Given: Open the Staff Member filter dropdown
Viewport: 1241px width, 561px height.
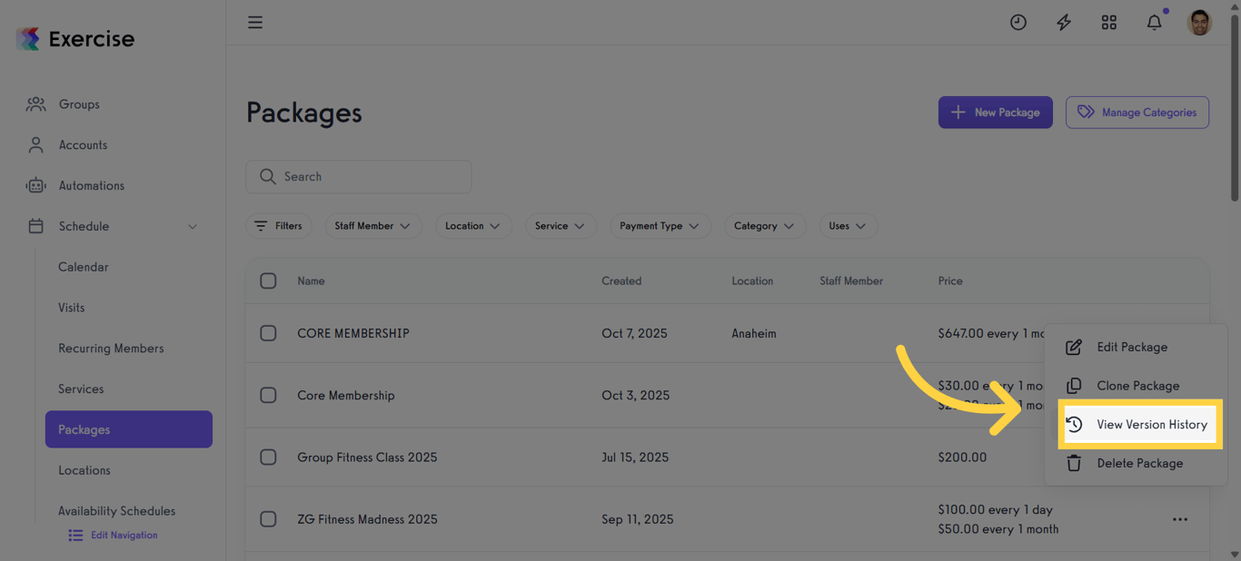Looking at the screenshot, I should 373,225.
